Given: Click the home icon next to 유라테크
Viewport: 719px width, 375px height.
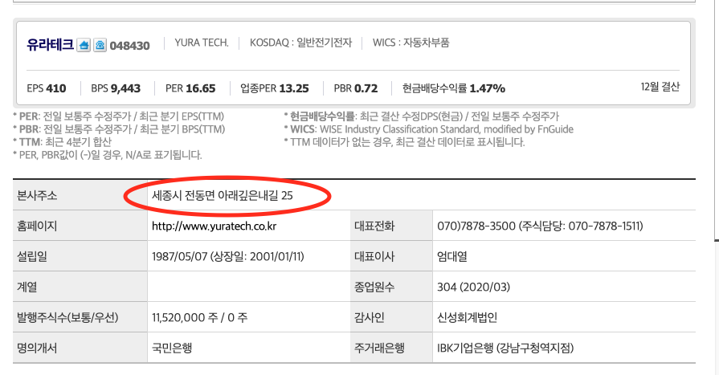Looking at the screenshot, I should pyautogui.click(x=84, y=45).
